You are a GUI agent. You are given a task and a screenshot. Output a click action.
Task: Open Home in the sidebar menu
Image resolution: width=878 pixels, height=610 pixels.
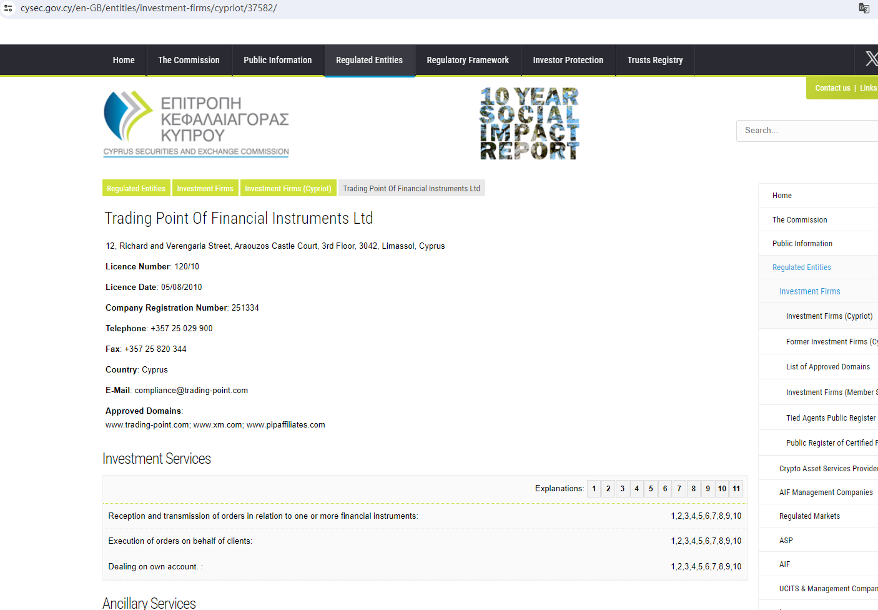818,196
